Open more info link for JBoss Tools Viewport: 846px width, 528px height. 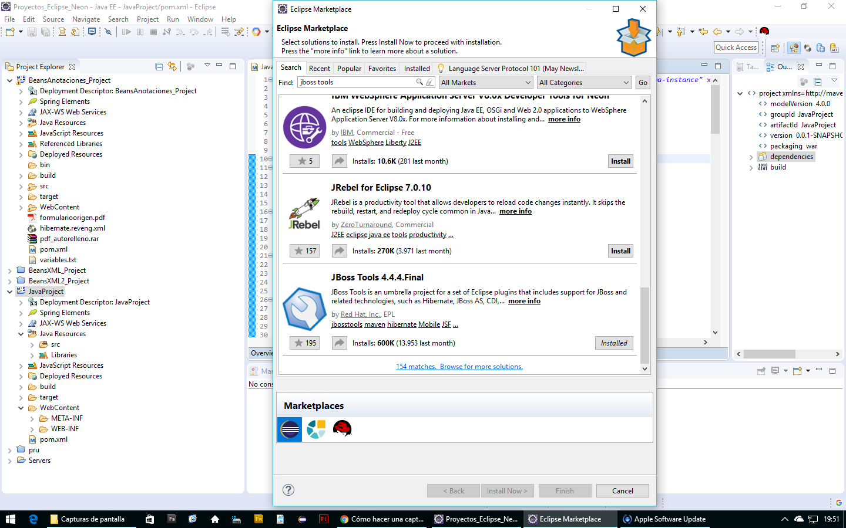(524, 301)
